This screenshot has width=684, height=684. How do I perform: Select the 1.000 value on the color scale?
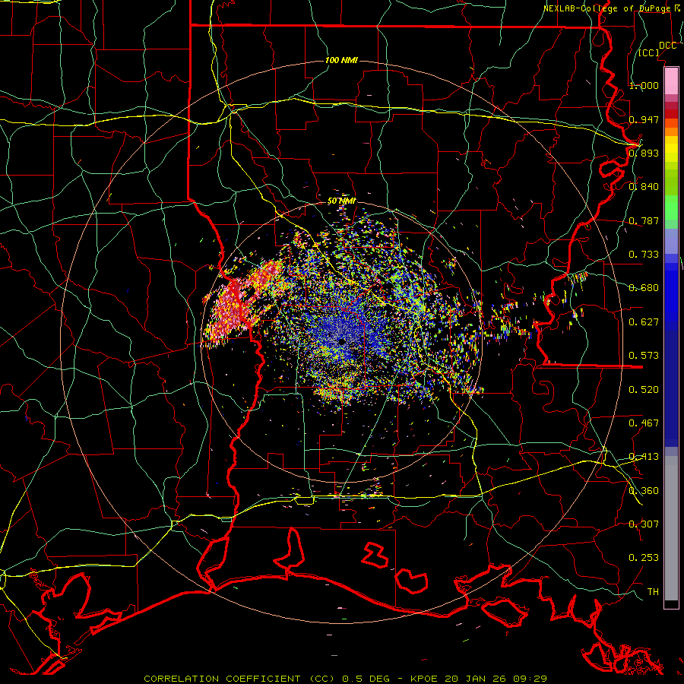644,85
